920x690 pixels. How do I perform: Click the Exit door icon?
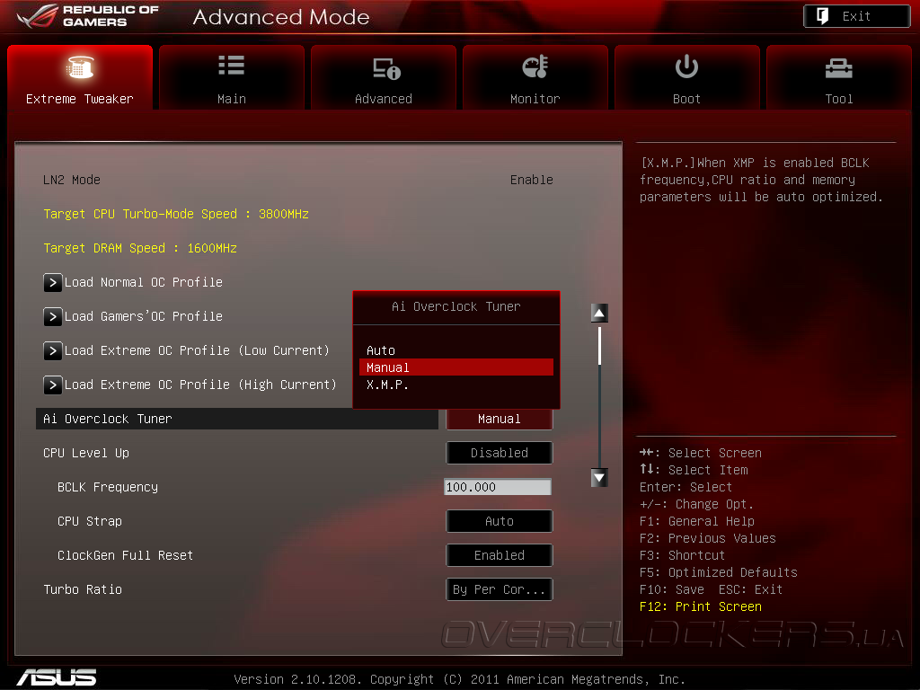point(823,16)
